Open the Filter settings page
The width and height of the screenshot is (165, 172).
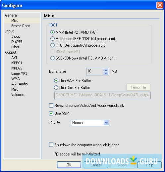point(15,47)
